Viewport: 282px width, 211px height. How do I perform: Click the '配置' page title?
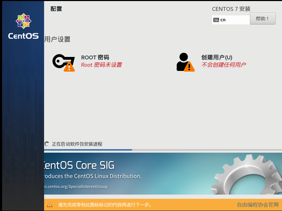[x=56, y=9]
